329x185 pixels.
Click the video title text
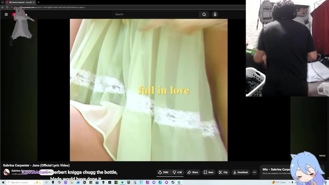pos(36,165)
